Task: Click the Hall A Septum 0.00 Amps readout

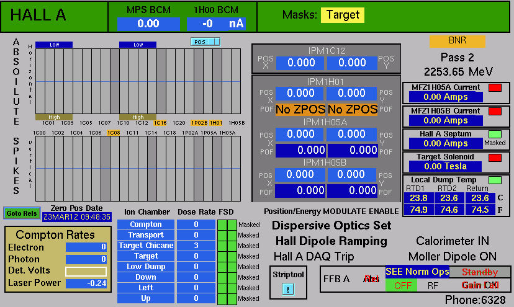Action: coord(446,143)
